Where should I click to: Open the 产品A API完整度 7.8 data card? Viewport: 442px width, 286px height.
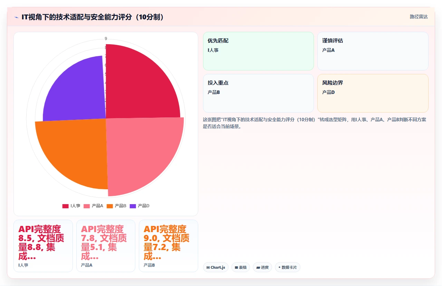(106, 246)
